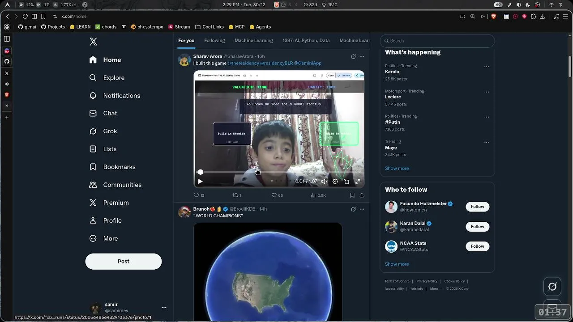Switch to the For you tab
Image resolution: width=573 pixels, height=322 pixels.
(186, 40)
